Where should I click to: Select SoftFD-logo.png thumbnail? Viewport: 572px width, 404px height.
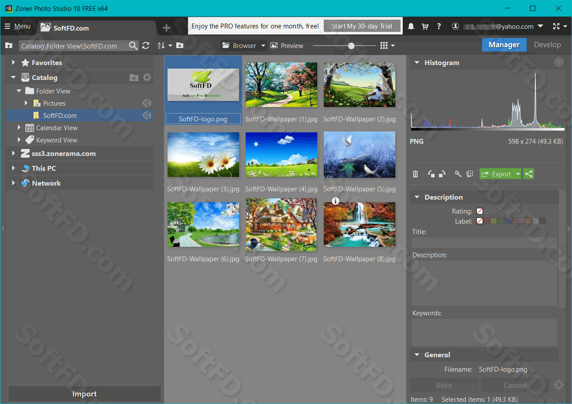tap(203, 90)
